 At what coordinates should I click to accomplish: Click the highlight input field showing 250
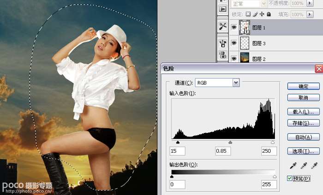coord(269,151)
